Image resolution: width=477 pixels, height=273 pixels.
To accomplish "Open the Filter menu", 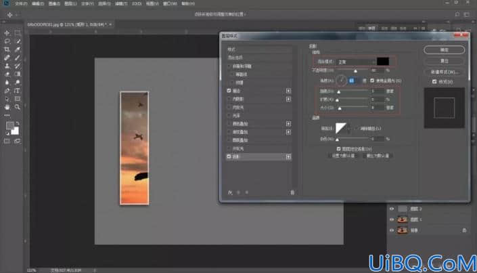I will (x=122, y=4).
